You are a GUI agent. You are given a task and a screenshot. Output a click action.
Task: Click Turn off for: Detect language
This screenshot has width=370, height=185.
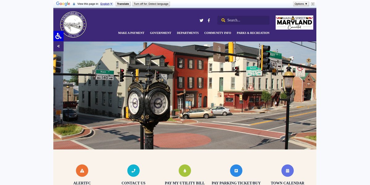(151, 4)
